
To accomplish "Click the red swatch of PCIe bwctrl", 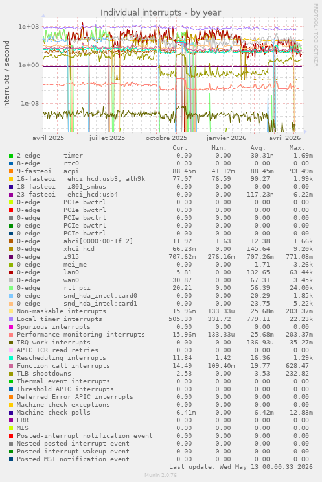I will pyautogui.click(x=11, y=210).
